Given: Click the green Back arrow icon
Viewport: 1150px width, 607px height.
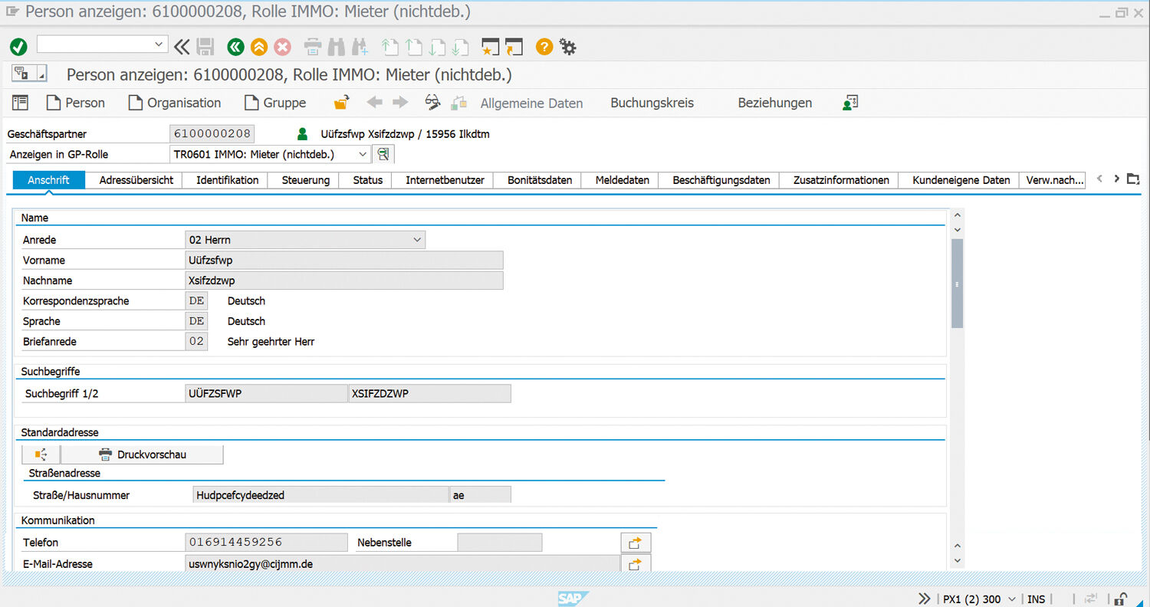Looking at the screenshot, I should (x=235, y=48).
